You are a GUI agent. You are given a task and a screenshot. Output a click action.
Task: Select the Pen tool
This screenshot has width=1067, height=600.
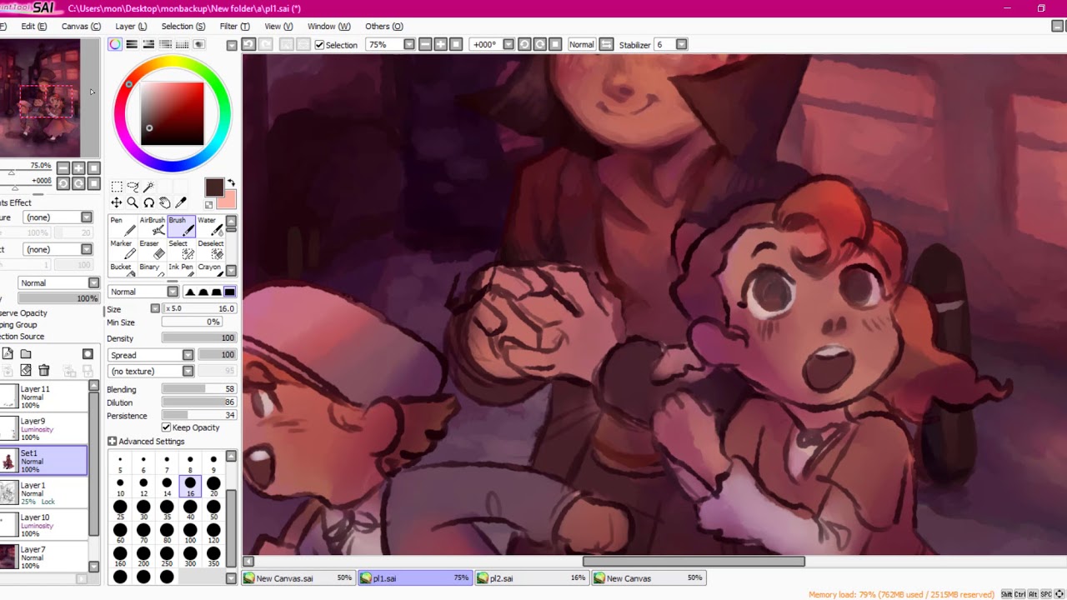(x=123, y=226)
